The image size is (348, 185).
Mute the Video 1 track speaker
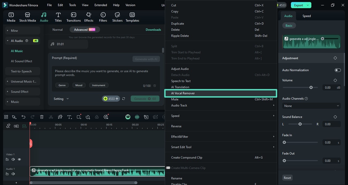13,159
